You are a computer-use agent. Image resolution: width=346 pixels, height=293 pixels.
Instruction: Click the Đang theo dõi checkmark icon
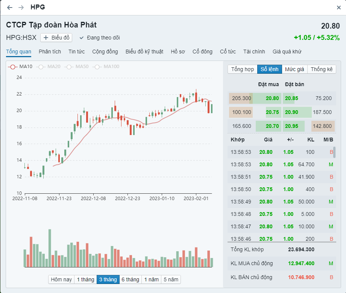click(x=81, y=38)
